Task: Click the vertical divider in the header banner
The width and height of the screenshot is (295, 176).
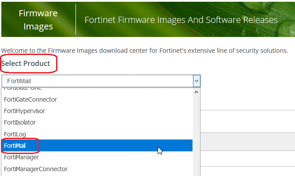Action: (x=76, y=19)
